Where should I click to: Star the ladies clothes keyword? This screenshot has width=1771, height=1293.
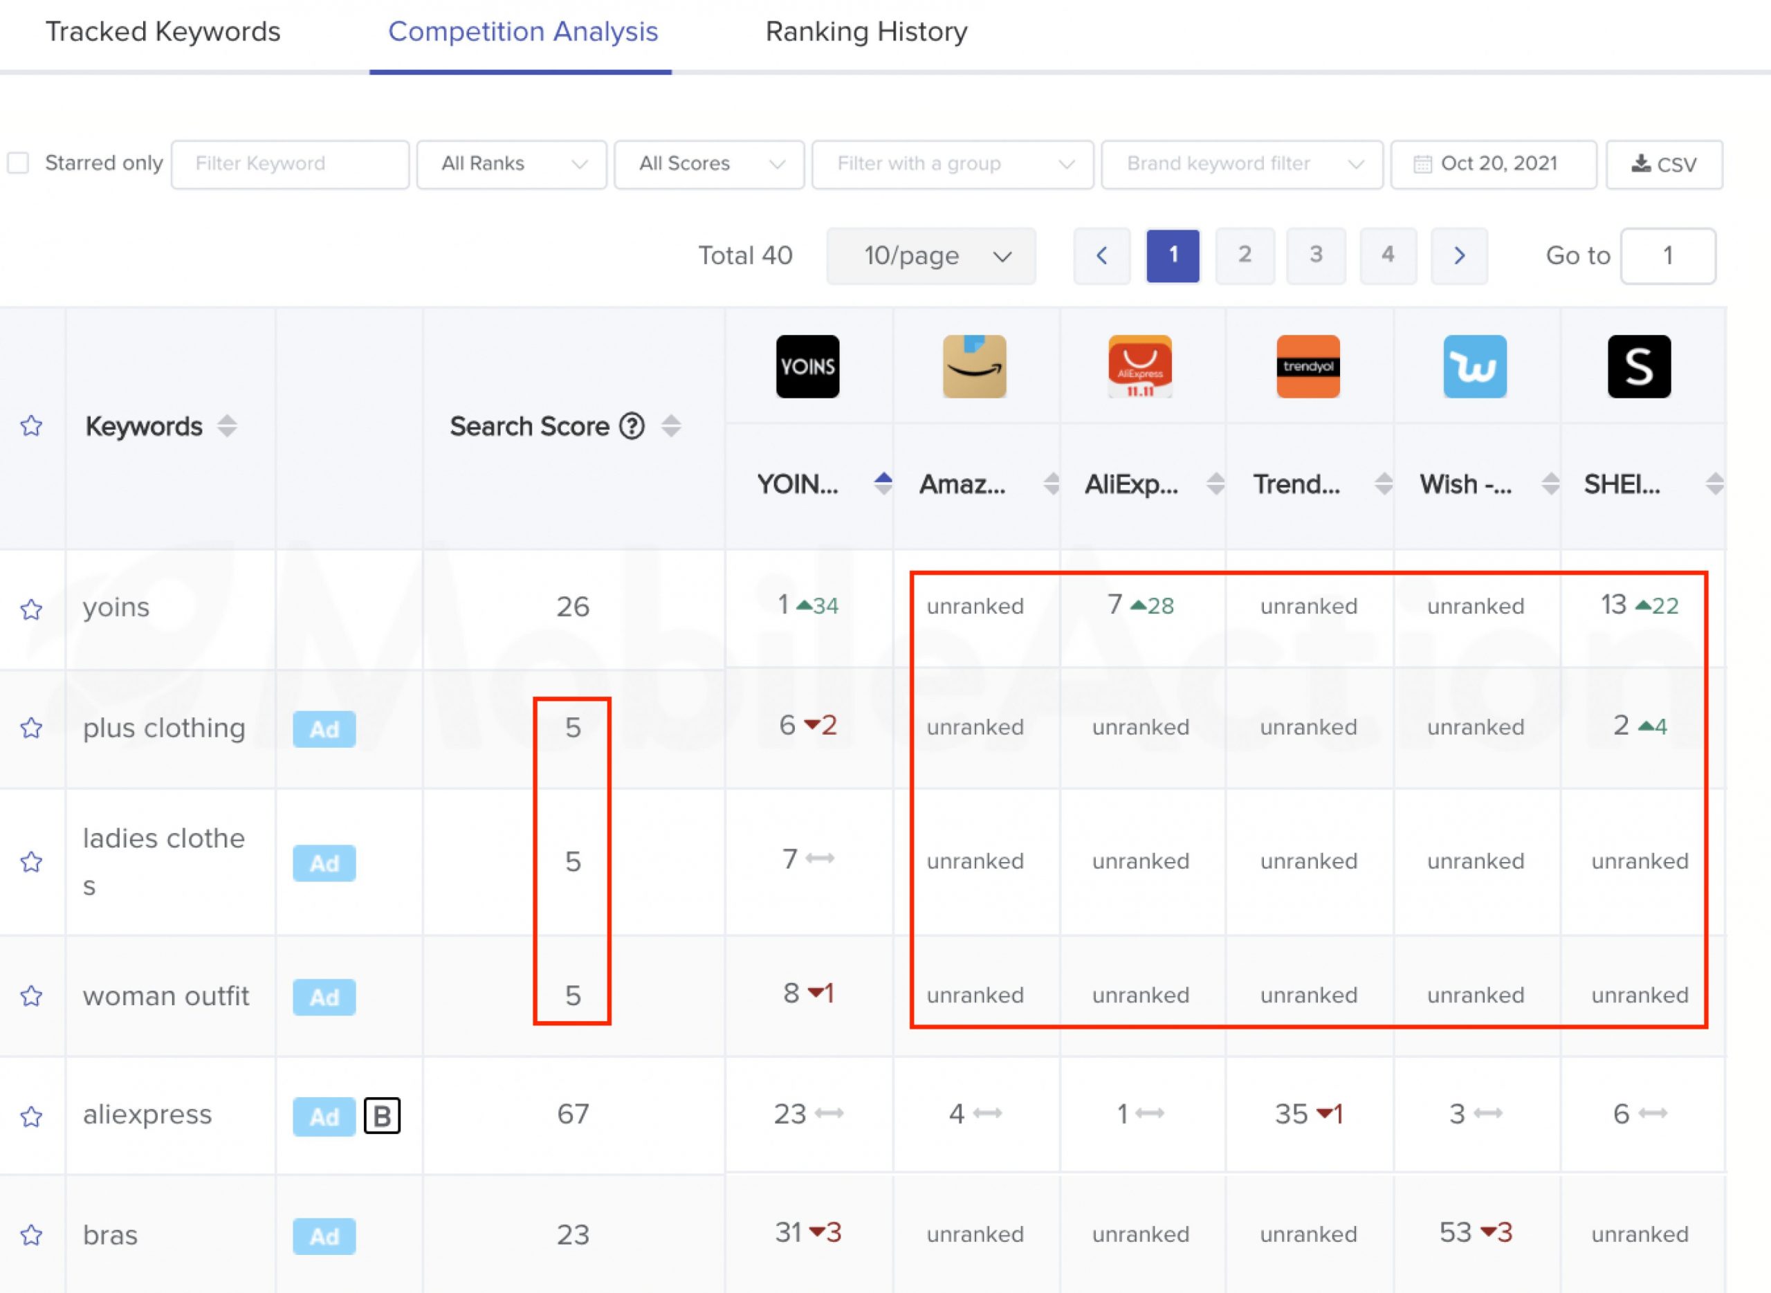point(31,862)
